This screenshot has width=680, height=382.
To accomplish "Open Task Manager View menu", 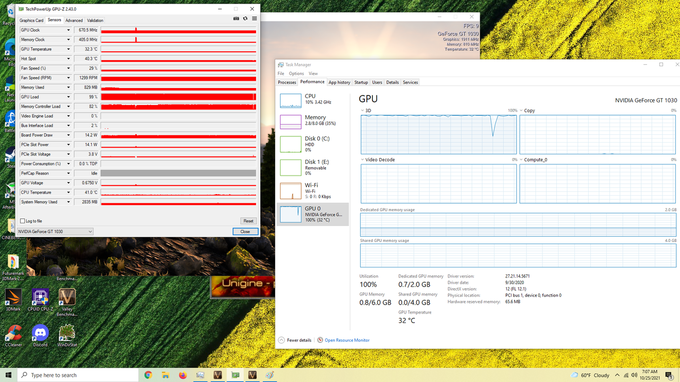I will pos(313,74).
